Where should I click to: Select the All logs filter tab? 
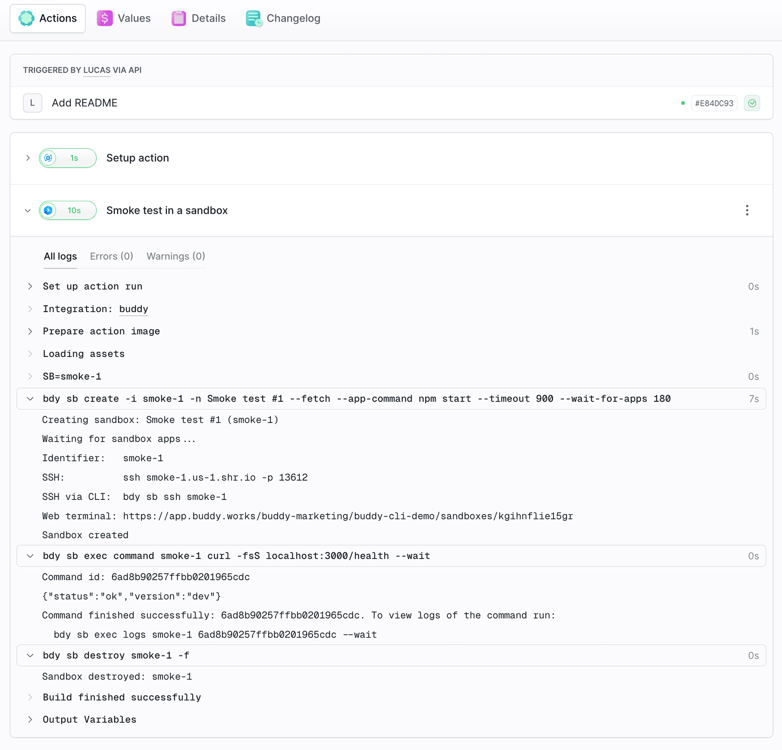60,256
